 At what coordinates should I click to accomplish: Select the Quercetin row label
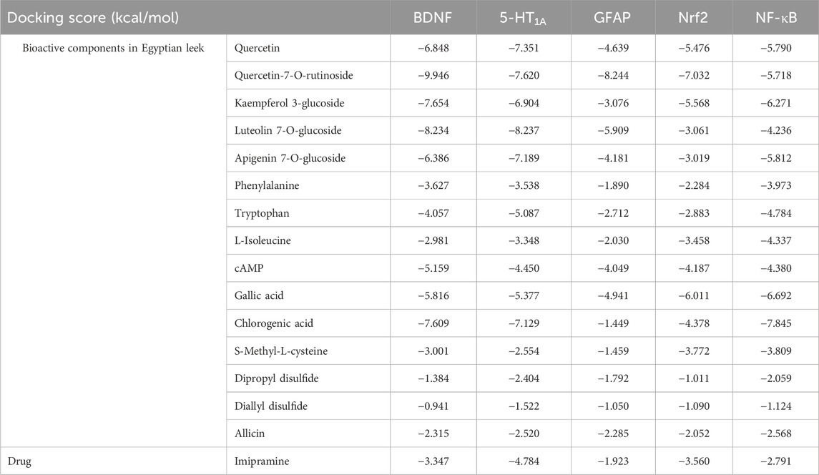pyautogui.click(x=258, y=48)
